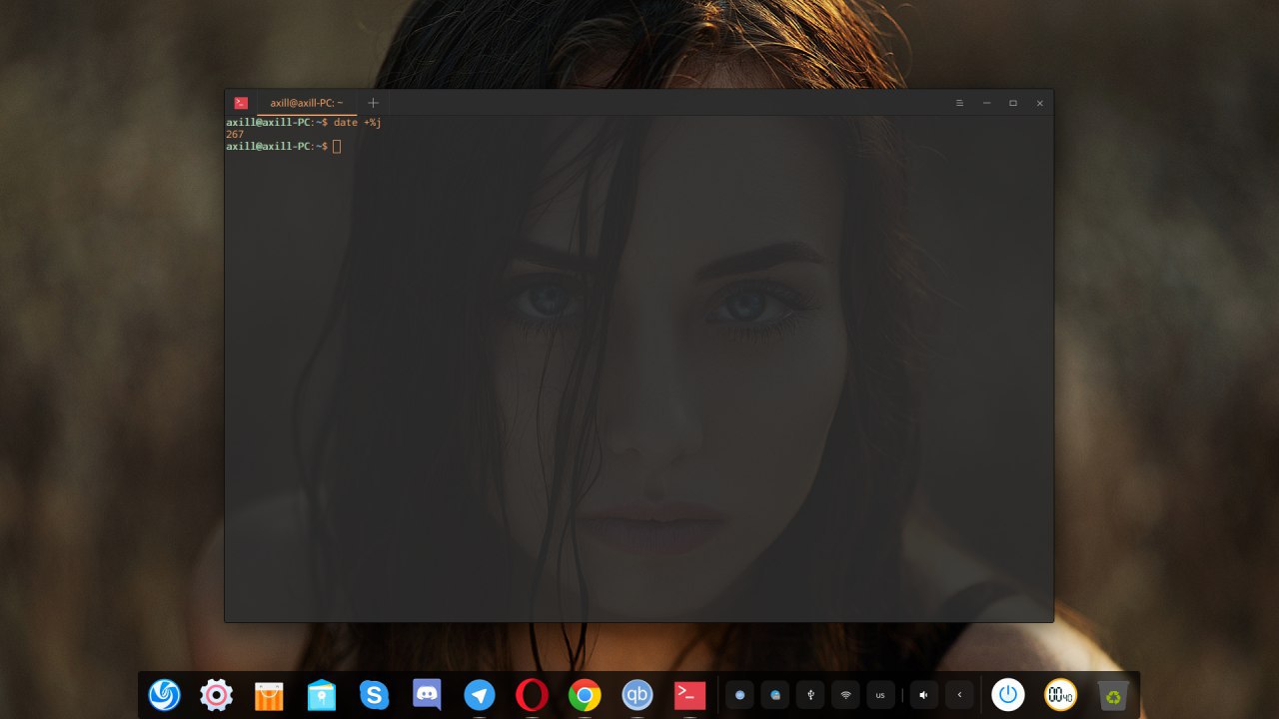Maximize the terminal window
1279x719 pixels.
coord(1013,103)
